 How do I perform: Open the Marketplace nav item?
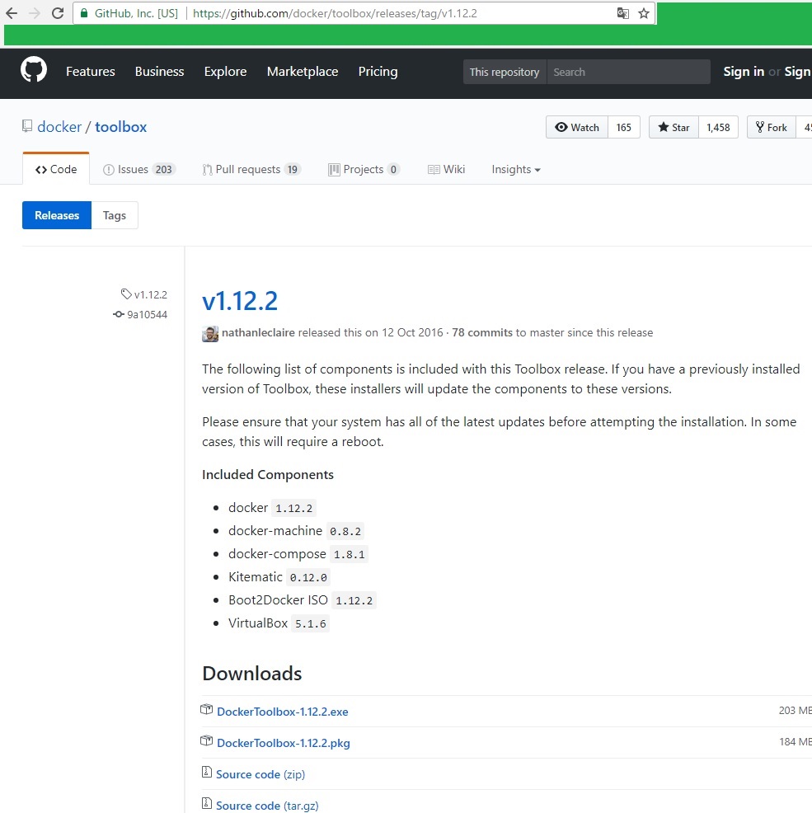click(303, 72)
